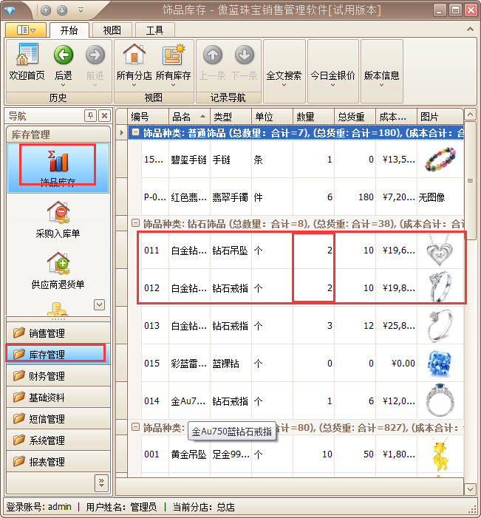The height and width of the screenshot is (518, 481).
Task: Switch to the 工具 ribbon tab
Action: [x=154, y=30]
